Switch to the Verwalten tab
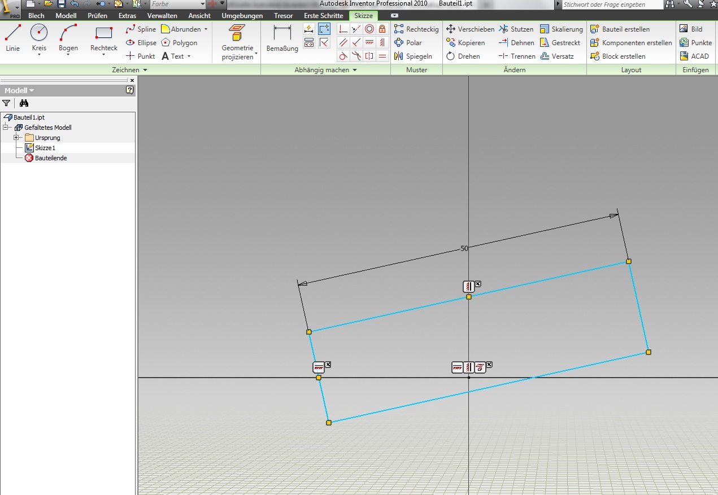The image size is (718, 495). click(x=162, y=16)
